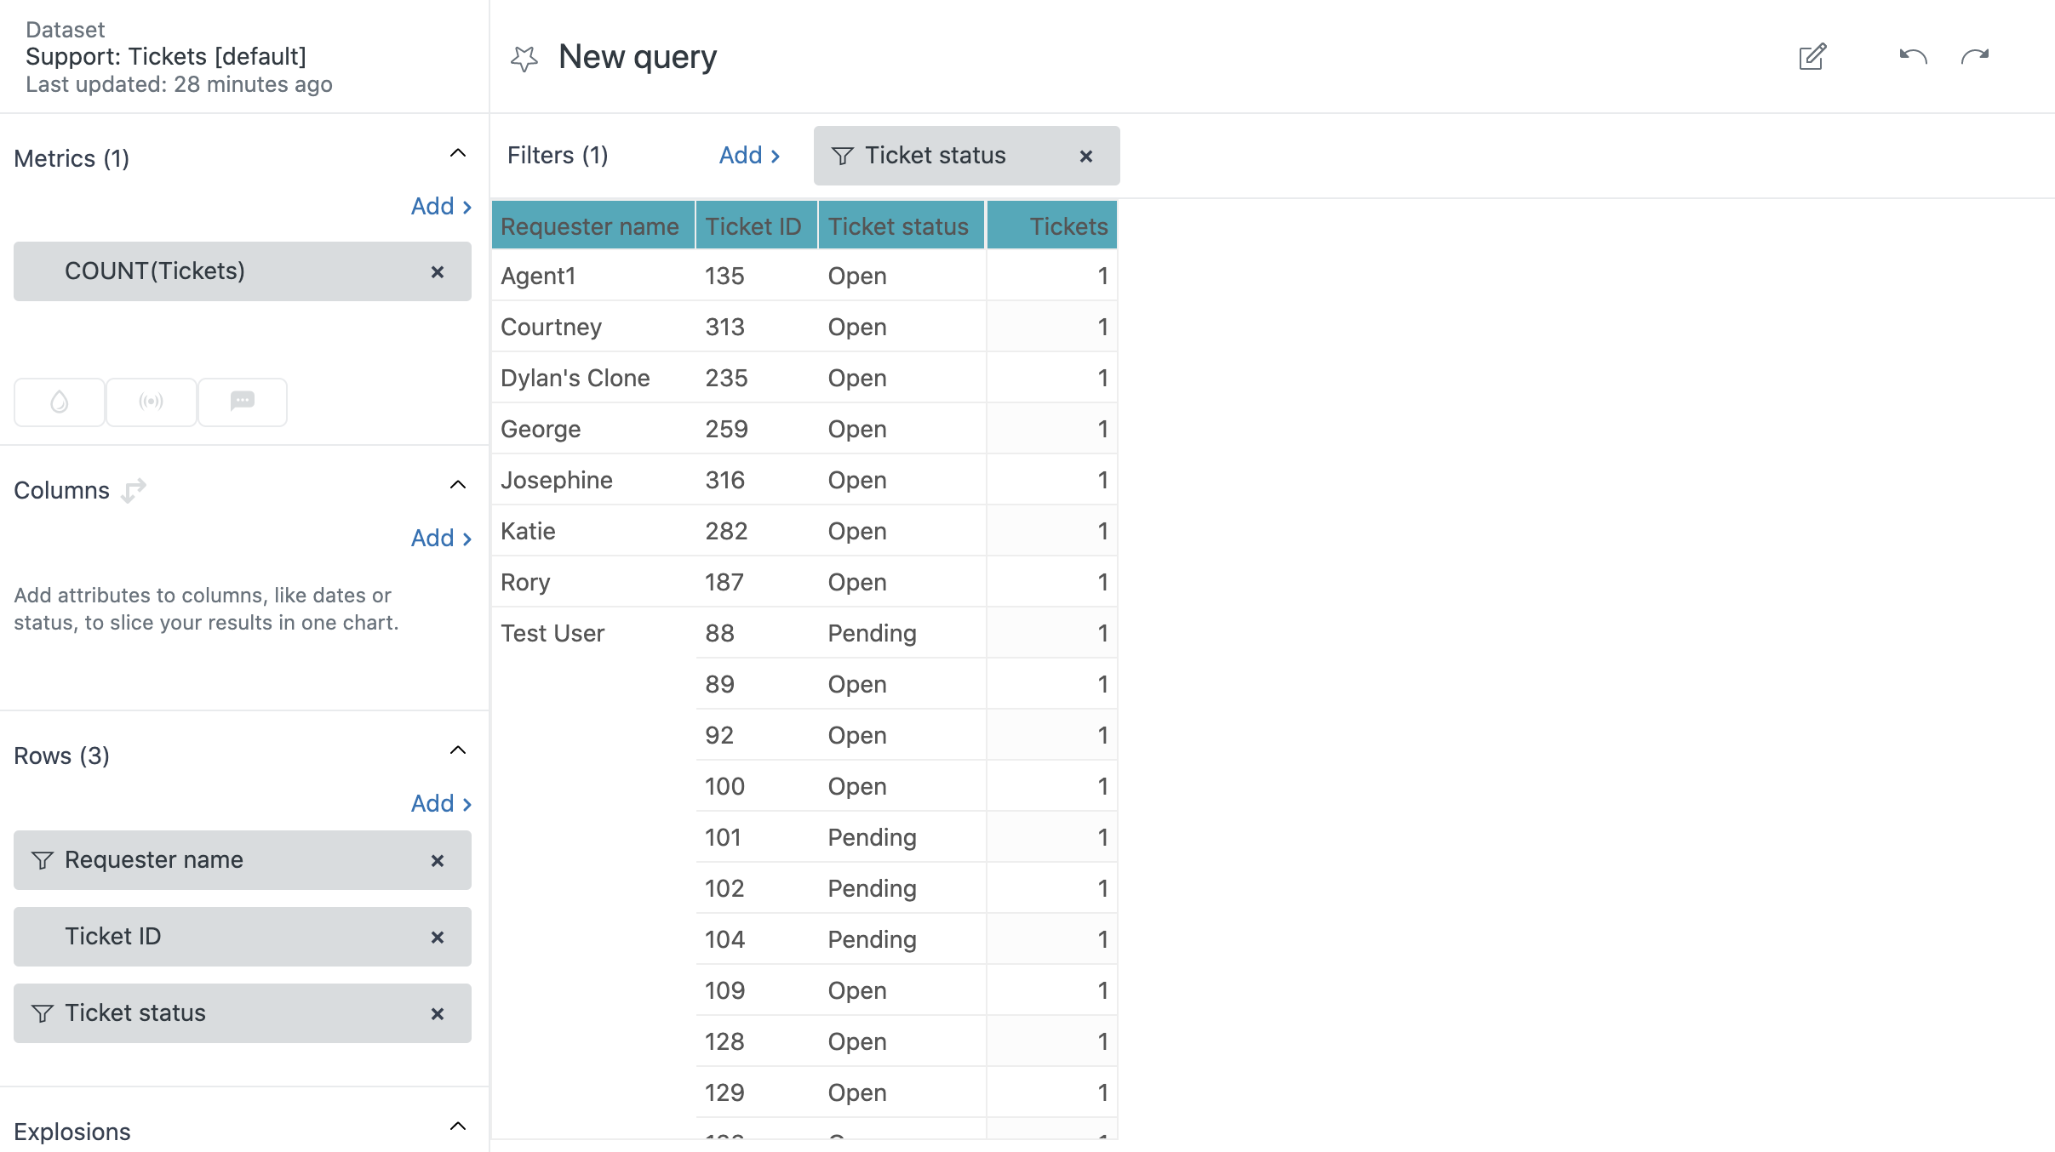The image size is (2055, 1152).
Task: Select the Dylan's Clone requester cell
Action: [x=593, y=378]
